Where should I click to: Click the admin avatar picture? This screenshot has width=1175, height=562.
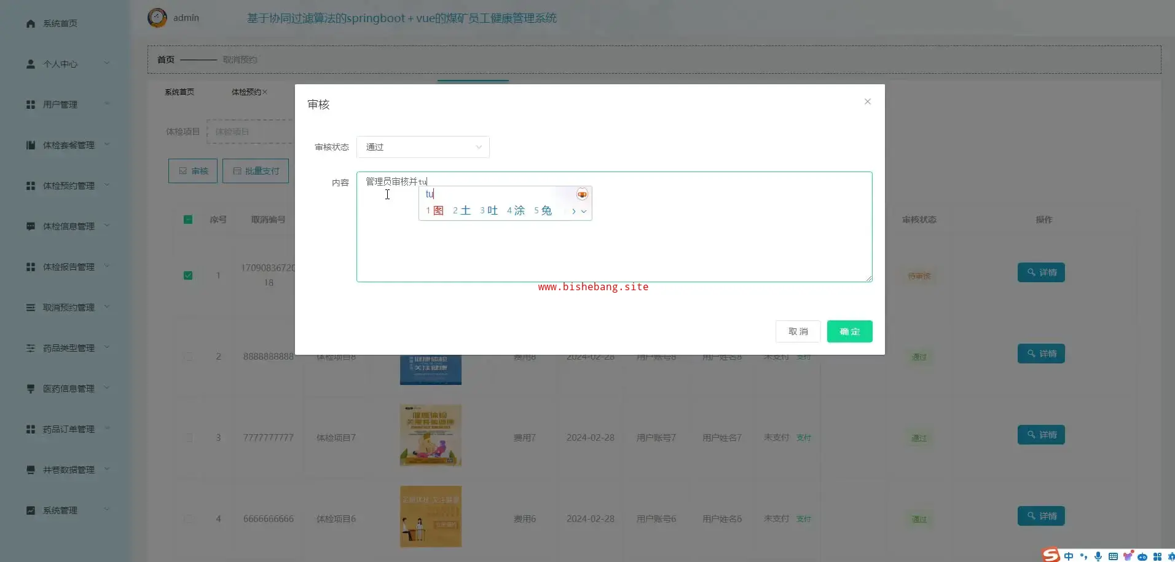pyautogui.click(x=157, y=18)
